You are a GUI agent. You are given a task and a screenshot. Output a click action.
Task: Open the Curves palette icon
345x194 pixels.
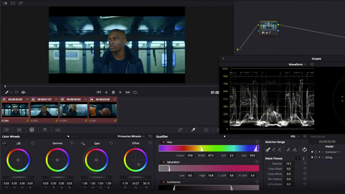click(180, 130)
